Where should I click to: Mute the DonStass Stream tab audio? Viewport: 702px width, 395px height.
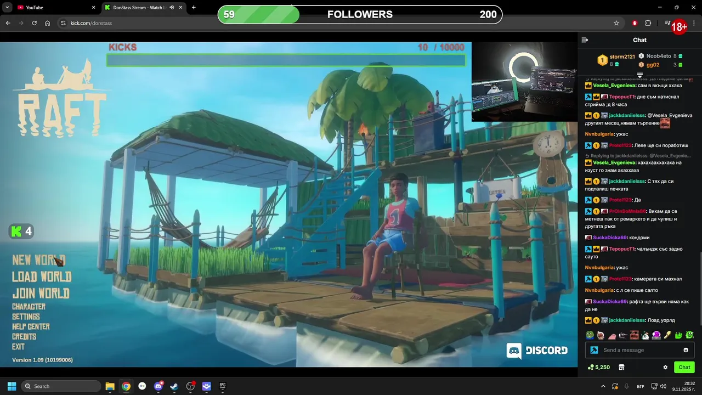(x=172, y=8)
